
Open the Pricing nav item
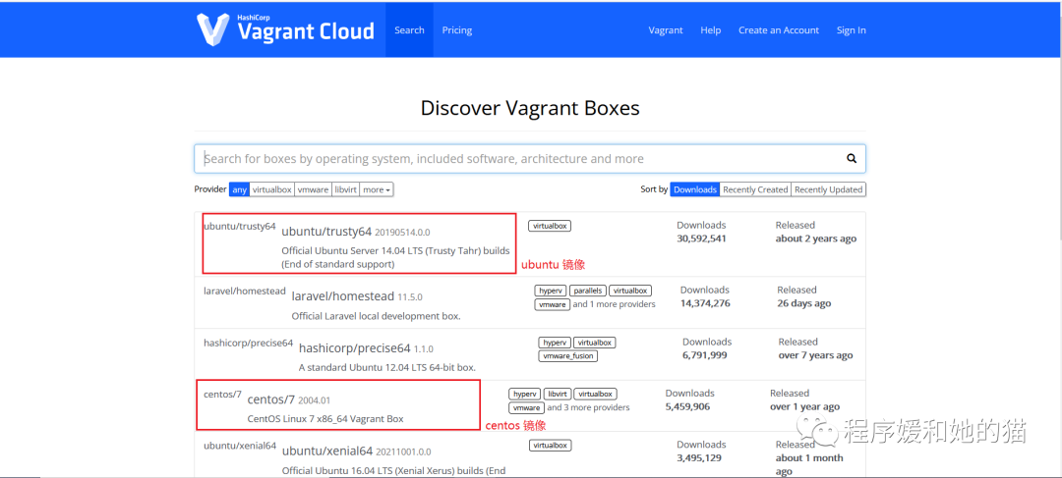(x=457, y=29)
